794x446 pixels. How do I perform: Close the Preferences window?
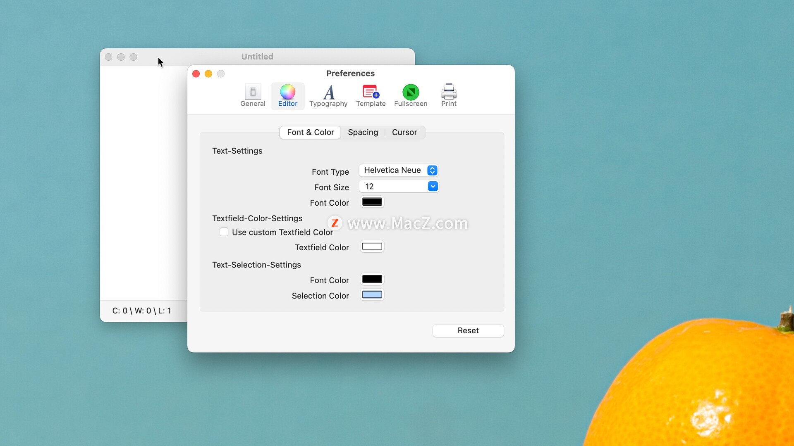196,74
